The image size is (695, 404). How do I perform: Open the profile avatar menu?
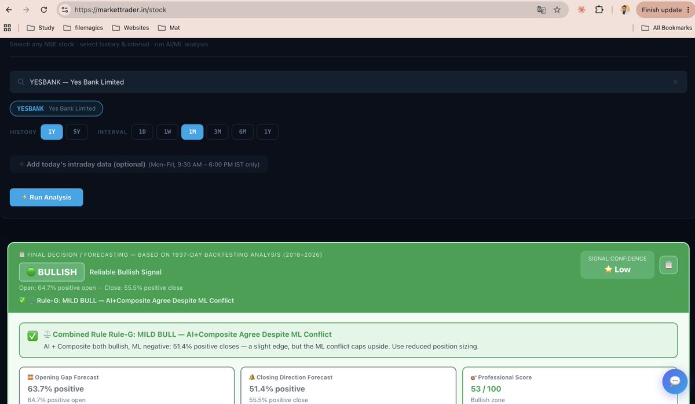625,10
